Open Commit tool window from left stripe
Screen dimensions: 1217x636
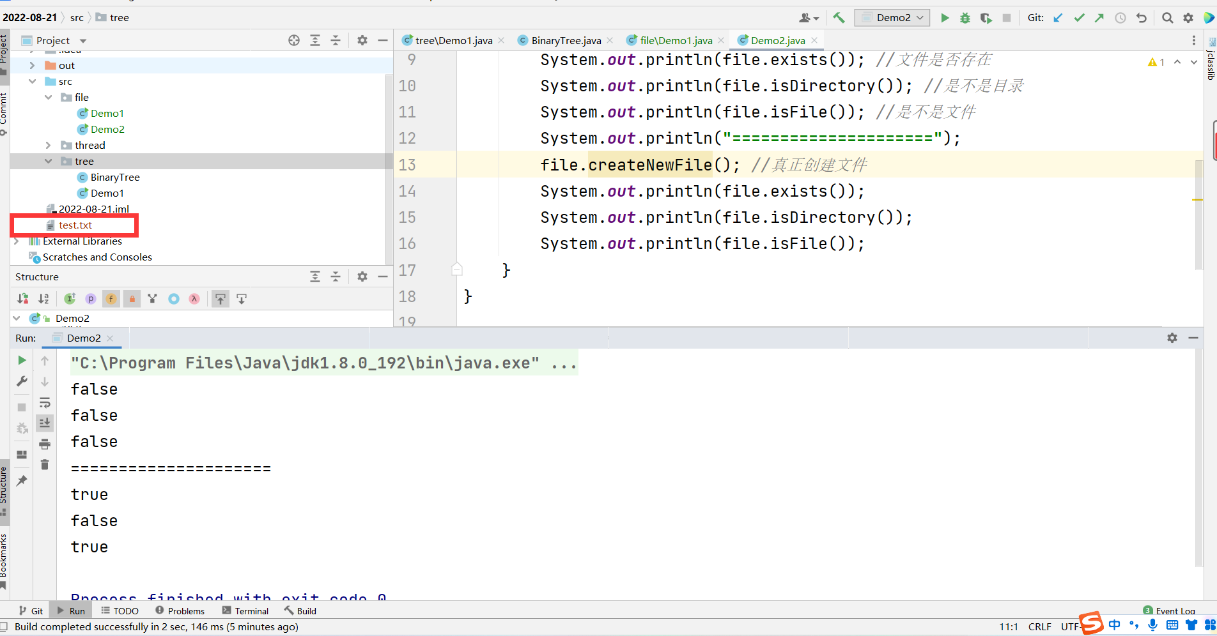pos(4,114)
